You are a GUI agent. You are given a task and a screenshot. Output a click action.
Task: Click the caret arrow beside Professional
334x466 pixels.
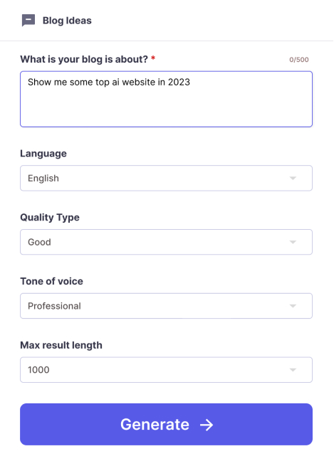click(293, 306)
